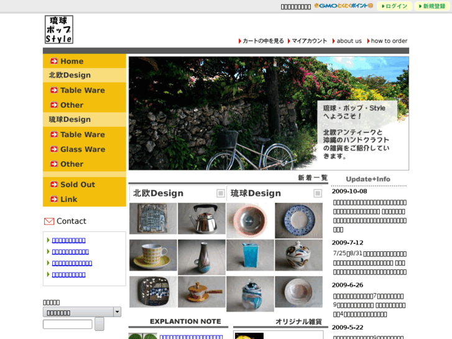Image resolution: width=452 pixels, height=339 pixels.
Task: Click the red arrow icon beside Link
Action: [54, 199]
